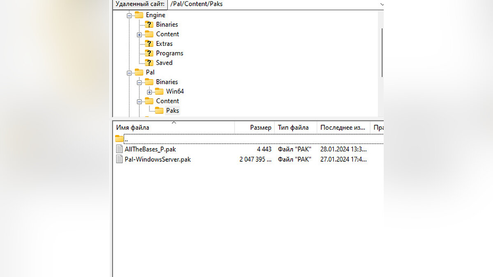Screen dimensions: 493x277
Task: Sort by Последнее изменение column header
Action: [x=343, y=128]
